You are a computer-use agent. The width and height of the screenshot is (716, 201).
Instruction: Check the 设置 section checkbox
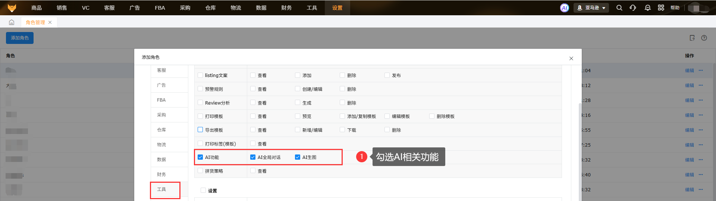click(x=203, y=191)
